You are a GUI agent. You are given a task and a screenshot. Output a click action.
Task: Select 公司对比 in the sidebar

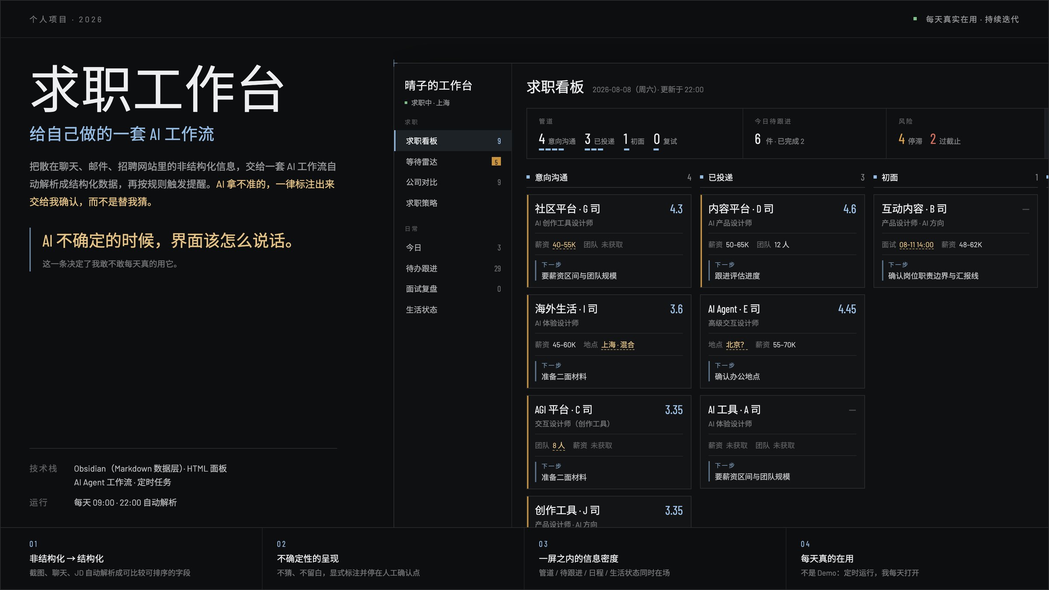453,182
